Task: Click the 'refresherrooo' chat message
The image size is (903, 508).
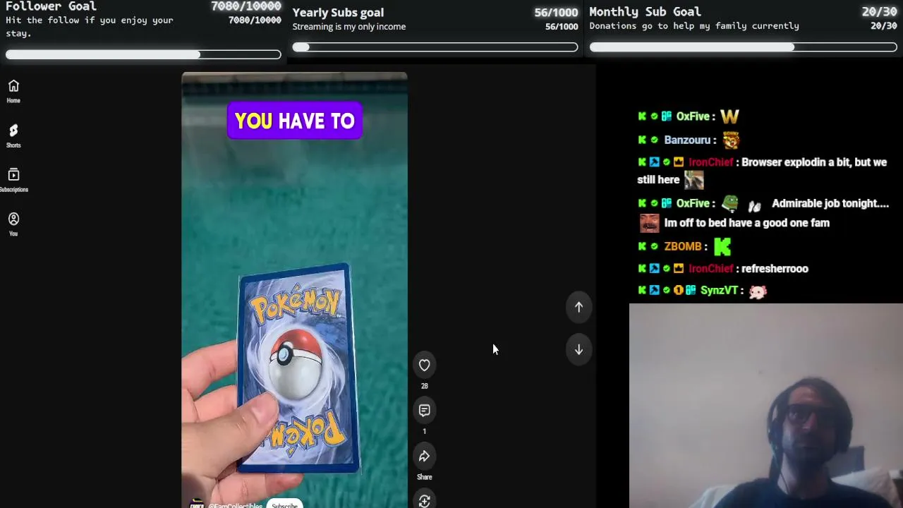Action: 775,268
